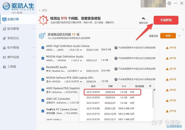
Task: Uncheck AMD High Definition Audio Device
Action: pyautogui.click(x=43, y=48)
